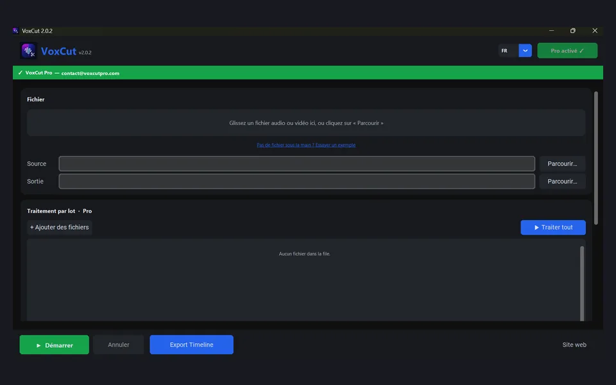Click the VoxCut title bar app icon
This screenshot has height=385, width=616.
[15, 31]
